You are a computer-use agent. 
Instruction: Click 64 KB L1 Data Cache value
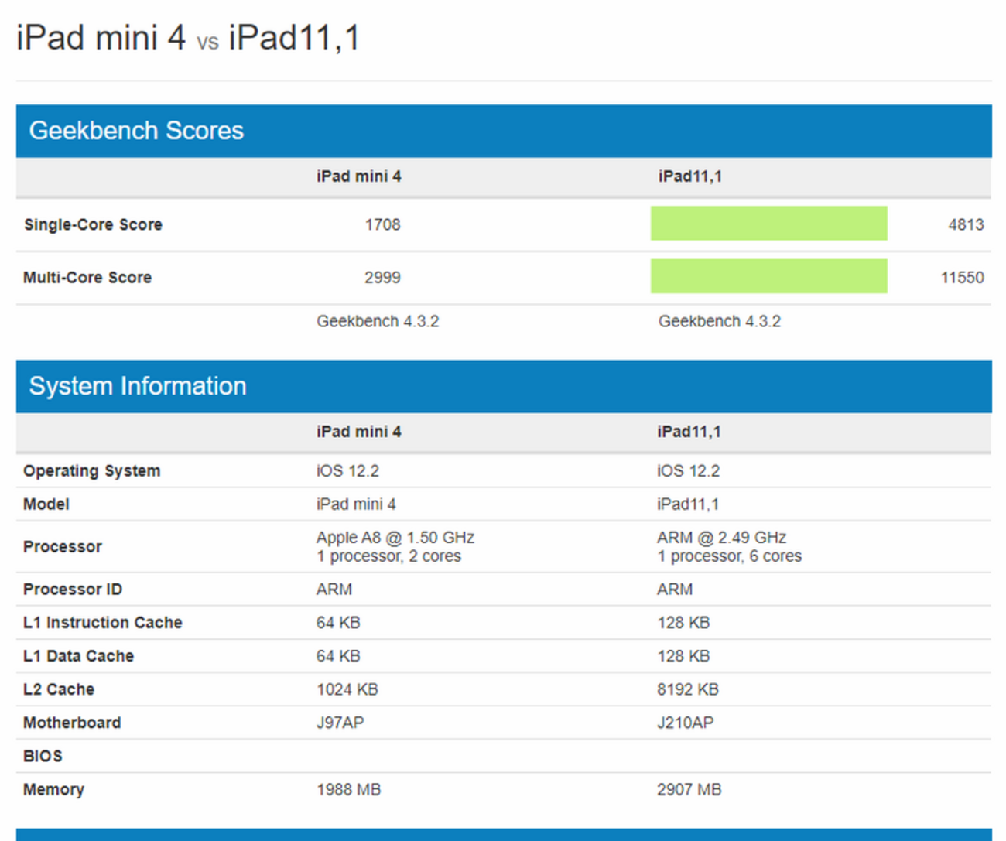tap(338, 656)
